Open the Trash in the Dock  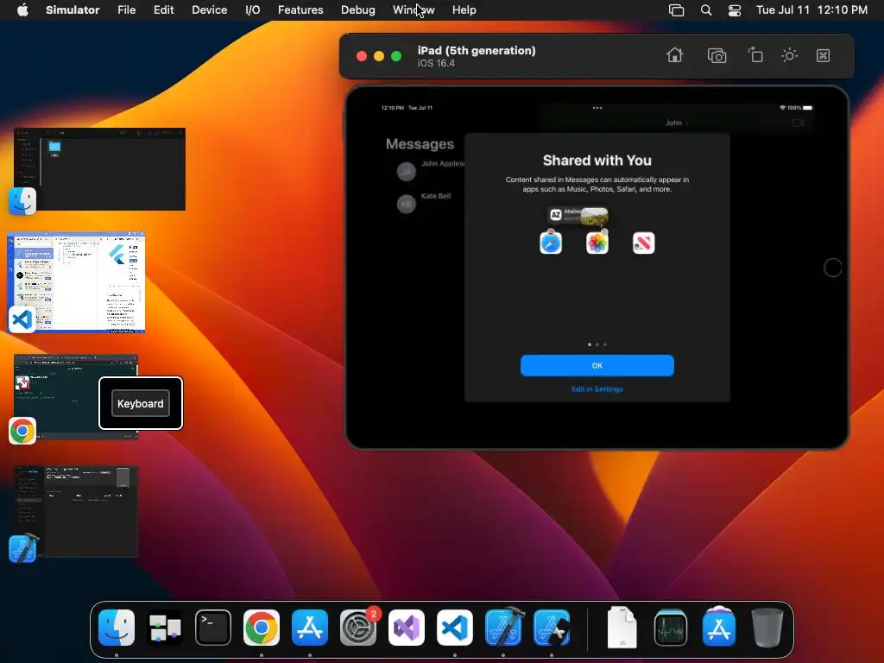tap(767, 628)
